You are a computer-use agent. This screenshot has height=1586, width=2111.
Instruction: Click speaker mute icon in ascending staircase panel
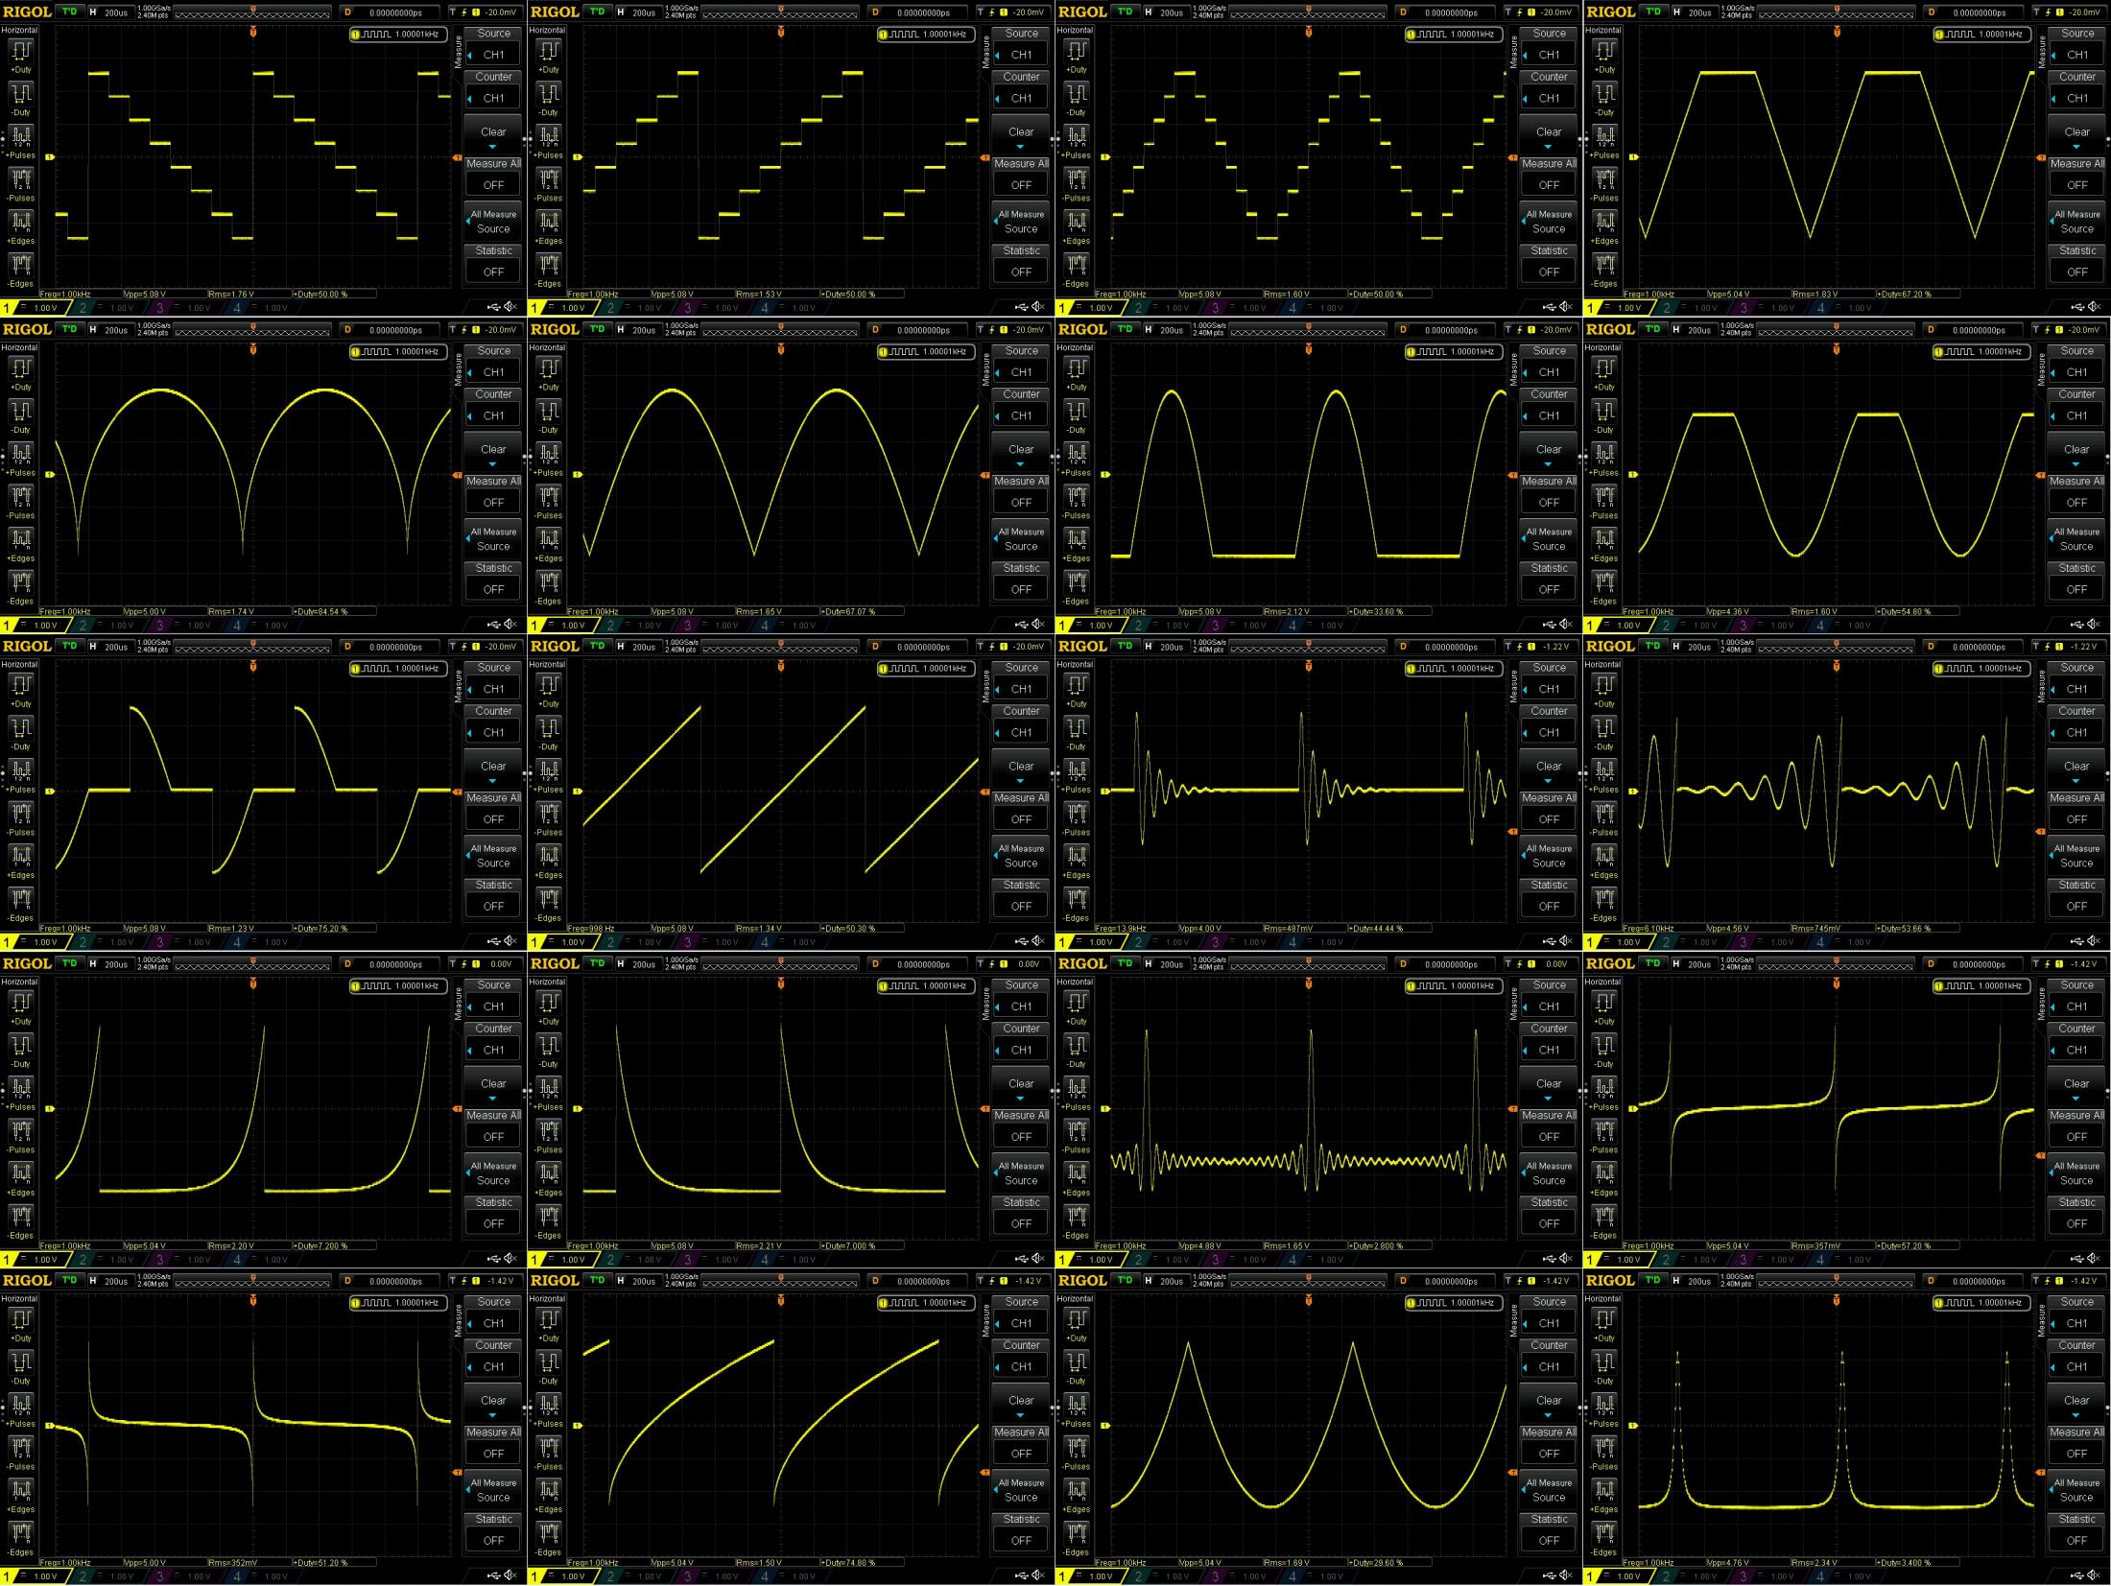pos(1038,307)
